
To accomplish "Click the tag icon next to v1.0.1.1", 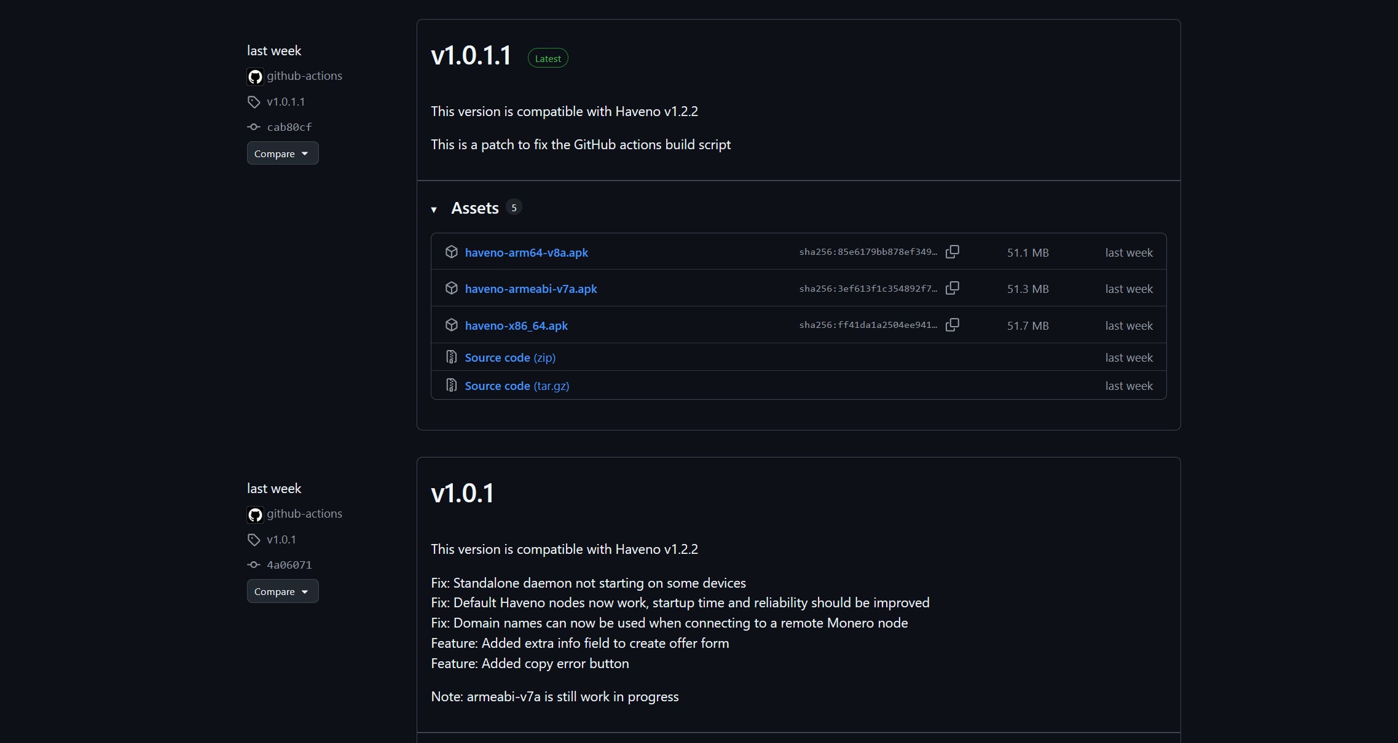I will pos(254,102).
